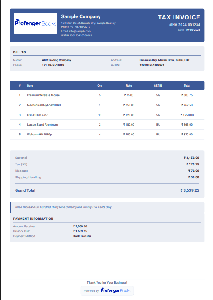Click the Profenger Books logo in header
213x300 pixels.
click(x=35, y=23)
